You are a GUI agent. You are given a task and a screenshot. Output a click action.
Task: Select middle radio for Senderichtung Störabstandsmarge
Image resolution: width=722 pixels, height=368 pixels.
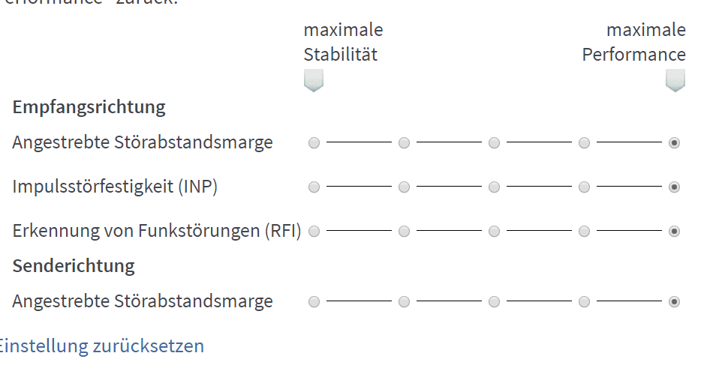coord(494,301)
